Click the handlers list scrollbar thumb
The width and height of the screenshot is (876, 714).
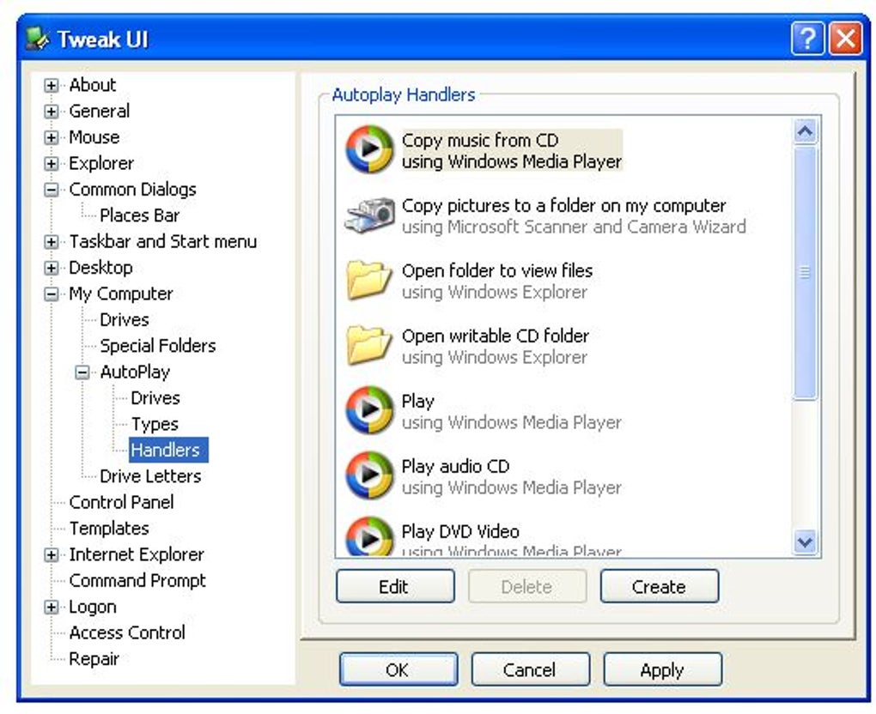tap(805, 273)
